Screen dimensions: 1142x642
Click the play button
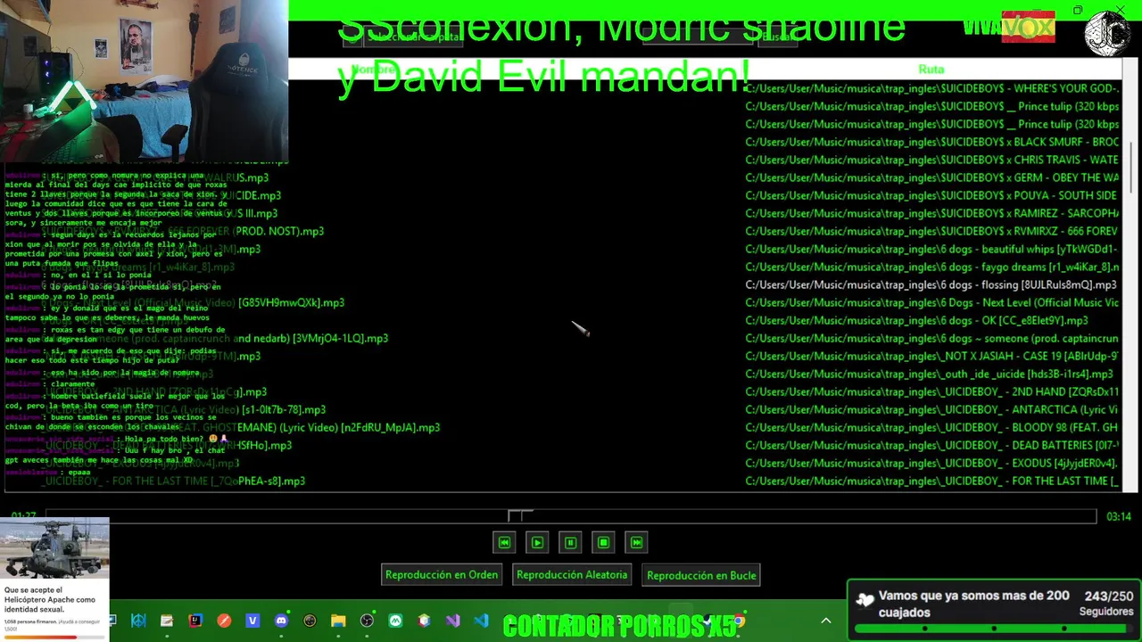537,542
